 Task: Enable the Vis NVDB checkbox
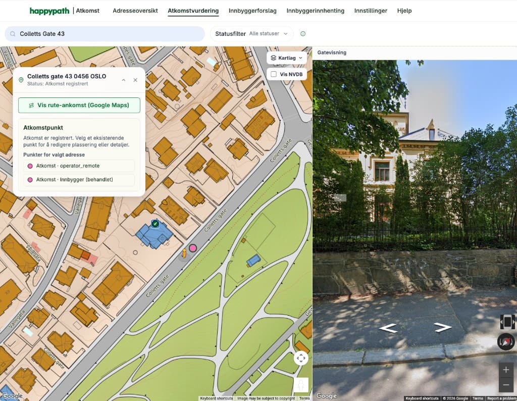[x=274, y=74]
